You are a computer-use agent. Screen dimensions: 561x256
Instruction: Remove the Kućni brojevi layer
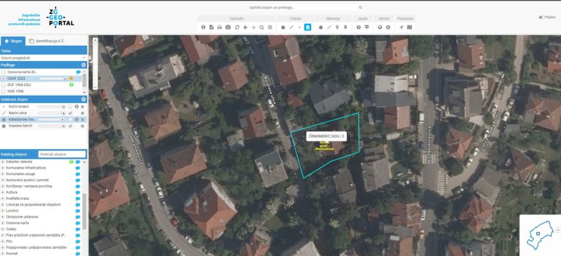pos(82,107)
